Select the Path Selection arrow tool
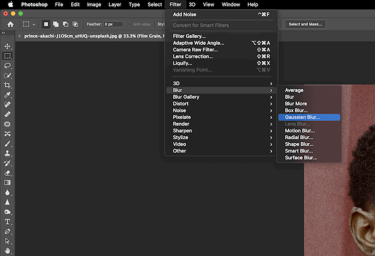Screen dimensions: 375x256 [7, 241]
